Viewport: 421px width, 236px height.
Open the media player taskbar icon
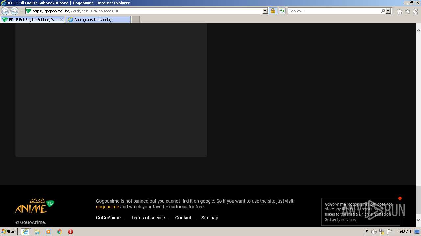coord(48,232)
